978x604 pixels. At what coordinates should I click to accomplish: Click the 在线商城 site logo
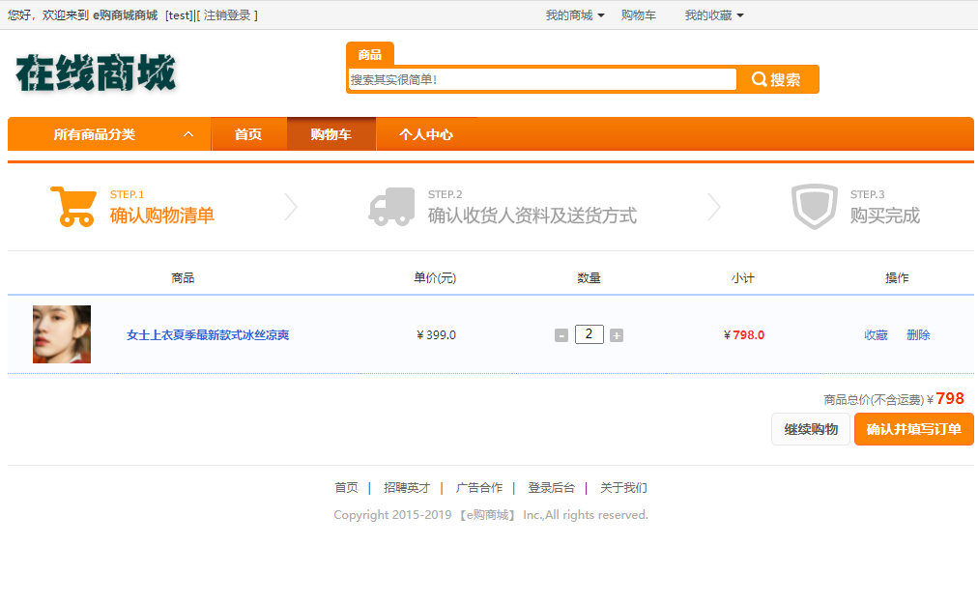click(x=96, y=73)
